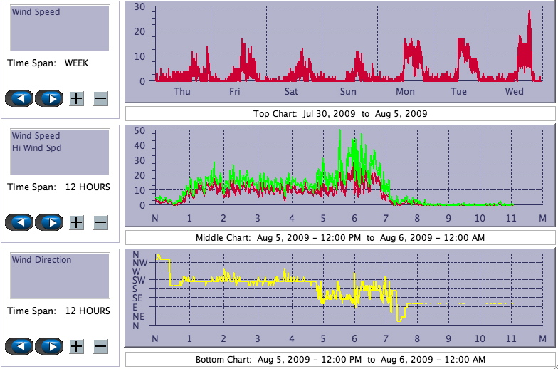Select Wind Speed in middle list box
The width and height of the screenshot is (558, 369).
(x=36, y=136)
